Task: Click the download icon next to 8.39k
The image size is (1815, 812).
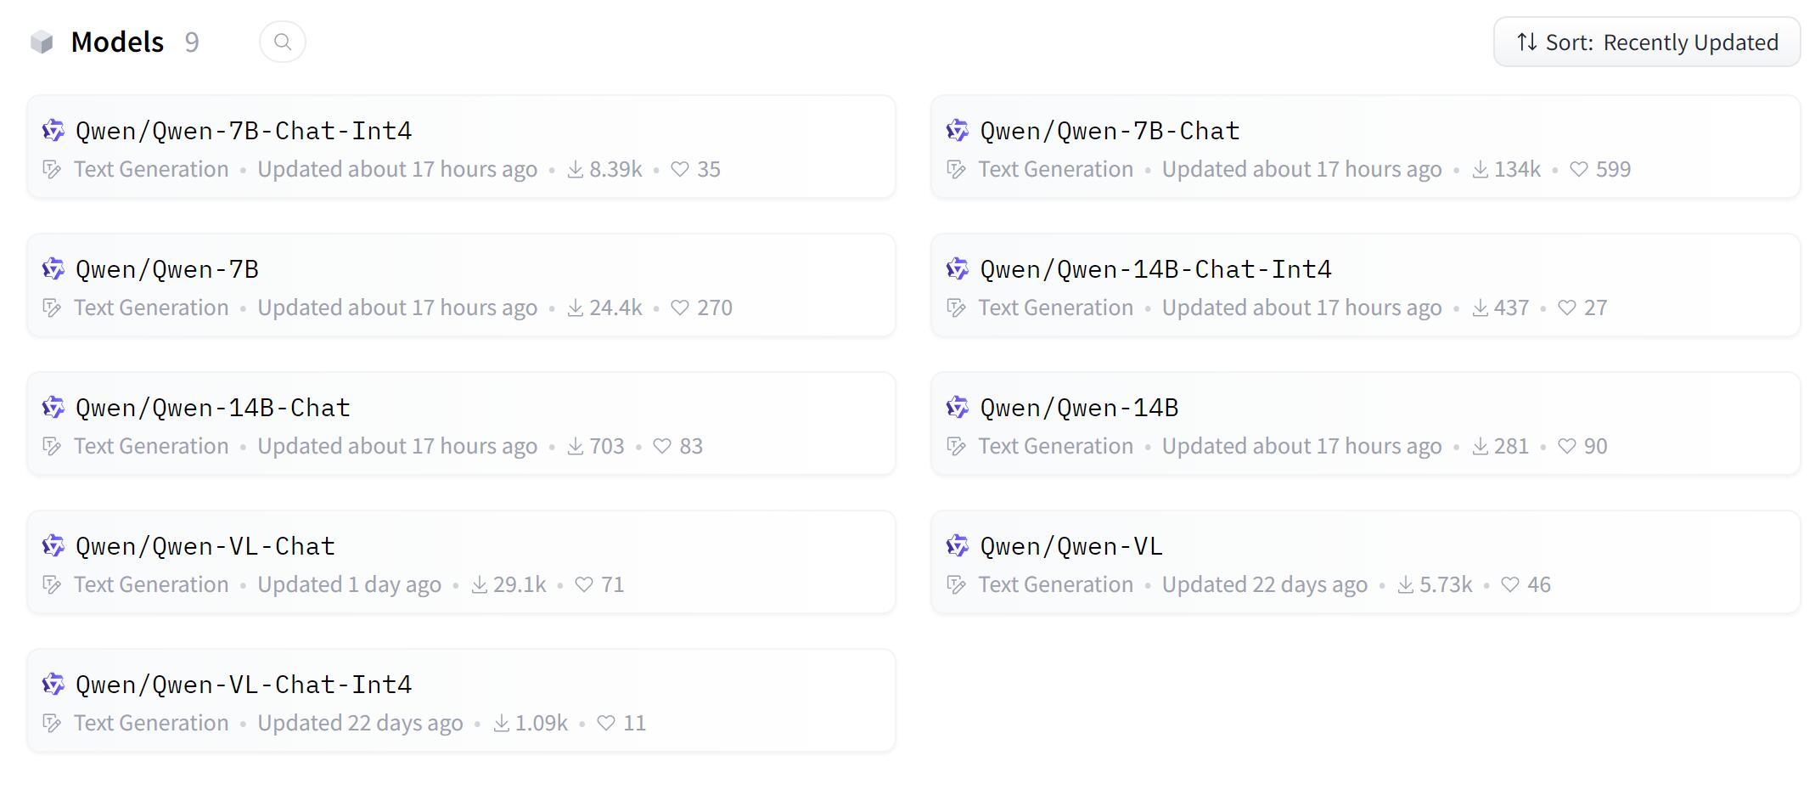Action: click(x=576, y=170)
